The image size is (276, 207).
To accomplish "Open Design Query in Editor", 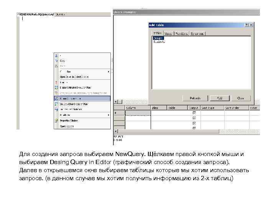I will coord(82,99).
